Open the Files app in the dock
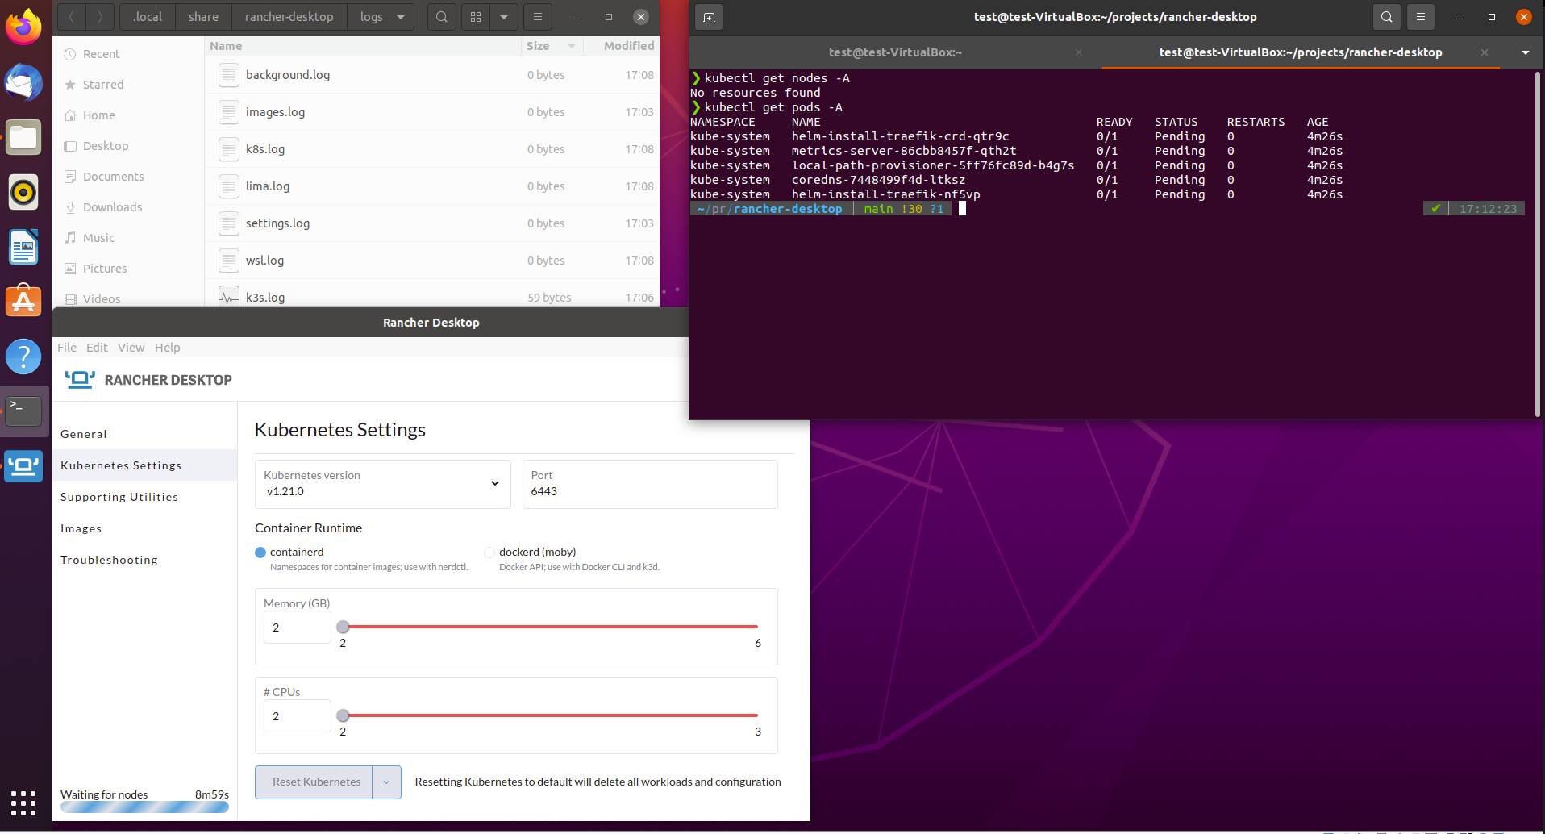Image resolution: width=1545 pixels, height=834 pixels. pyautogui.click(x=23, y=137)
